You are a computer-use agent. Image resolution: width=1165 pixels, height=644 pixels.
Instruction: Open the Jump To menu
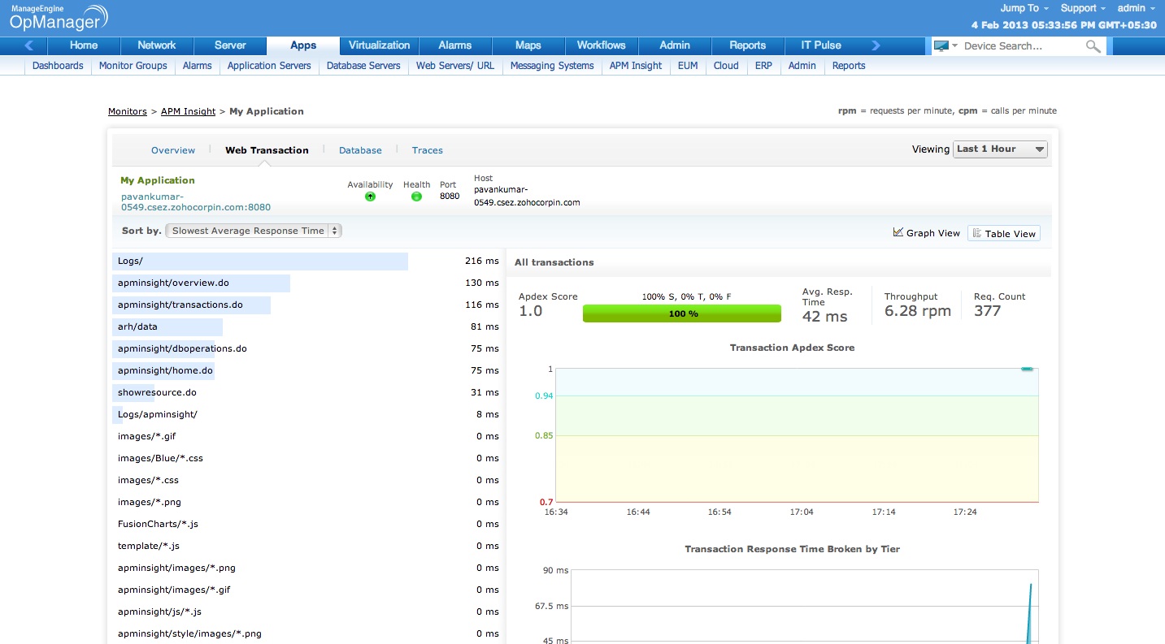pos(1024,8)
